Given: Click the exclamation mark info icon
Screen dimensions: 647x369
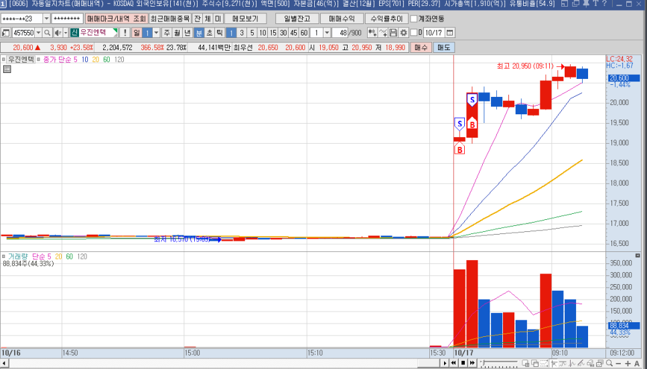Looking at the screenshot, I should click(x=125, y=33).
